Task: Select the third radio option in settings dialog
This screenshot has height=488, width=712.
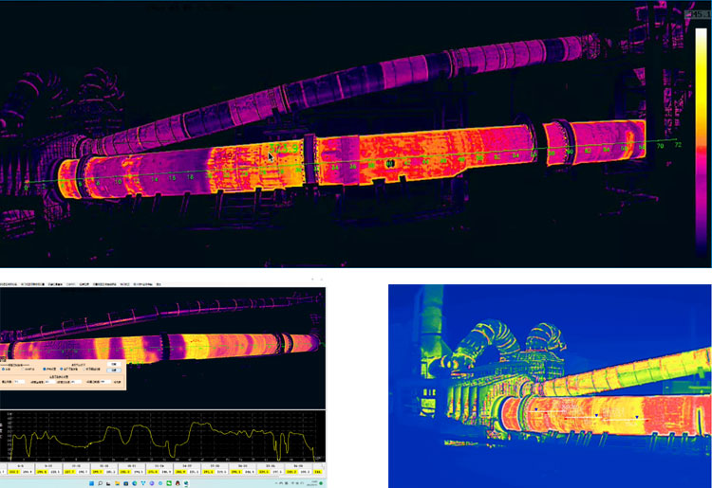Action: 45,369
